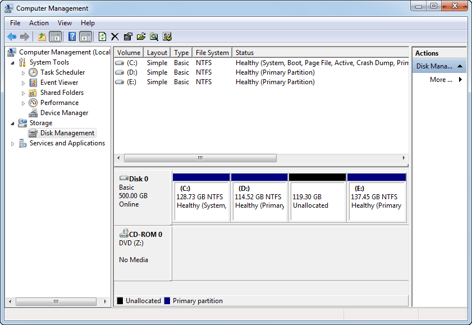472x325 pixels.
Task: Select the (D:) 114.52 GB partition block
Action: pos(259,198)
